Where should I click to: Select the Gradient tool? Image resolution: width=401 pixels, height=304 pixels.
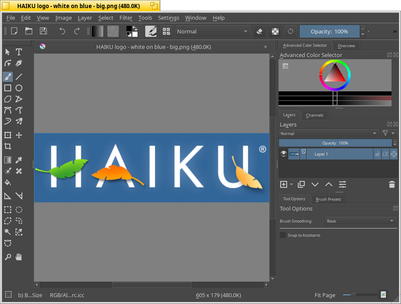pos(8,160)
